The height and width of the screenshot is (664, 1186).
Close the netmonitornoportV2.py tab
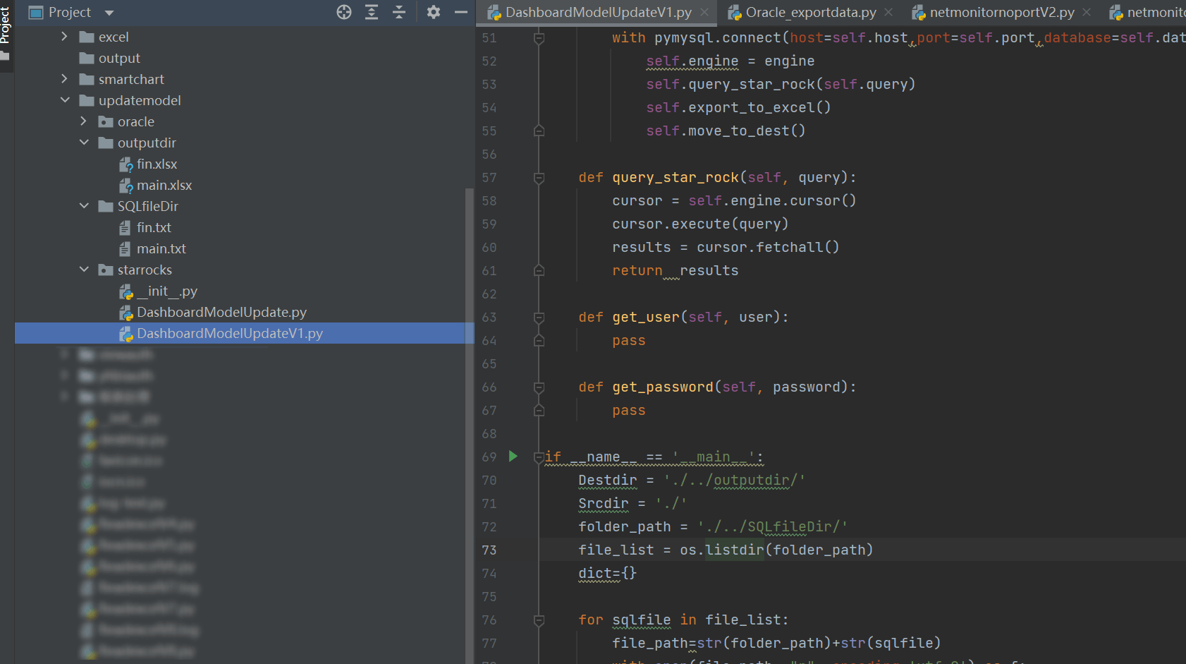coord(1087,12)
